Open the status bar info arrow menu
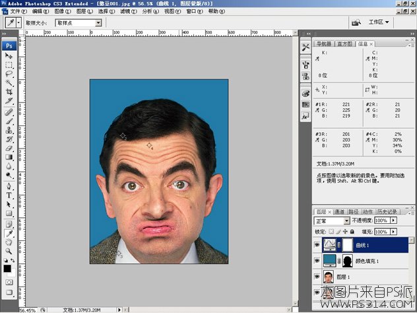 click(119, 310)
